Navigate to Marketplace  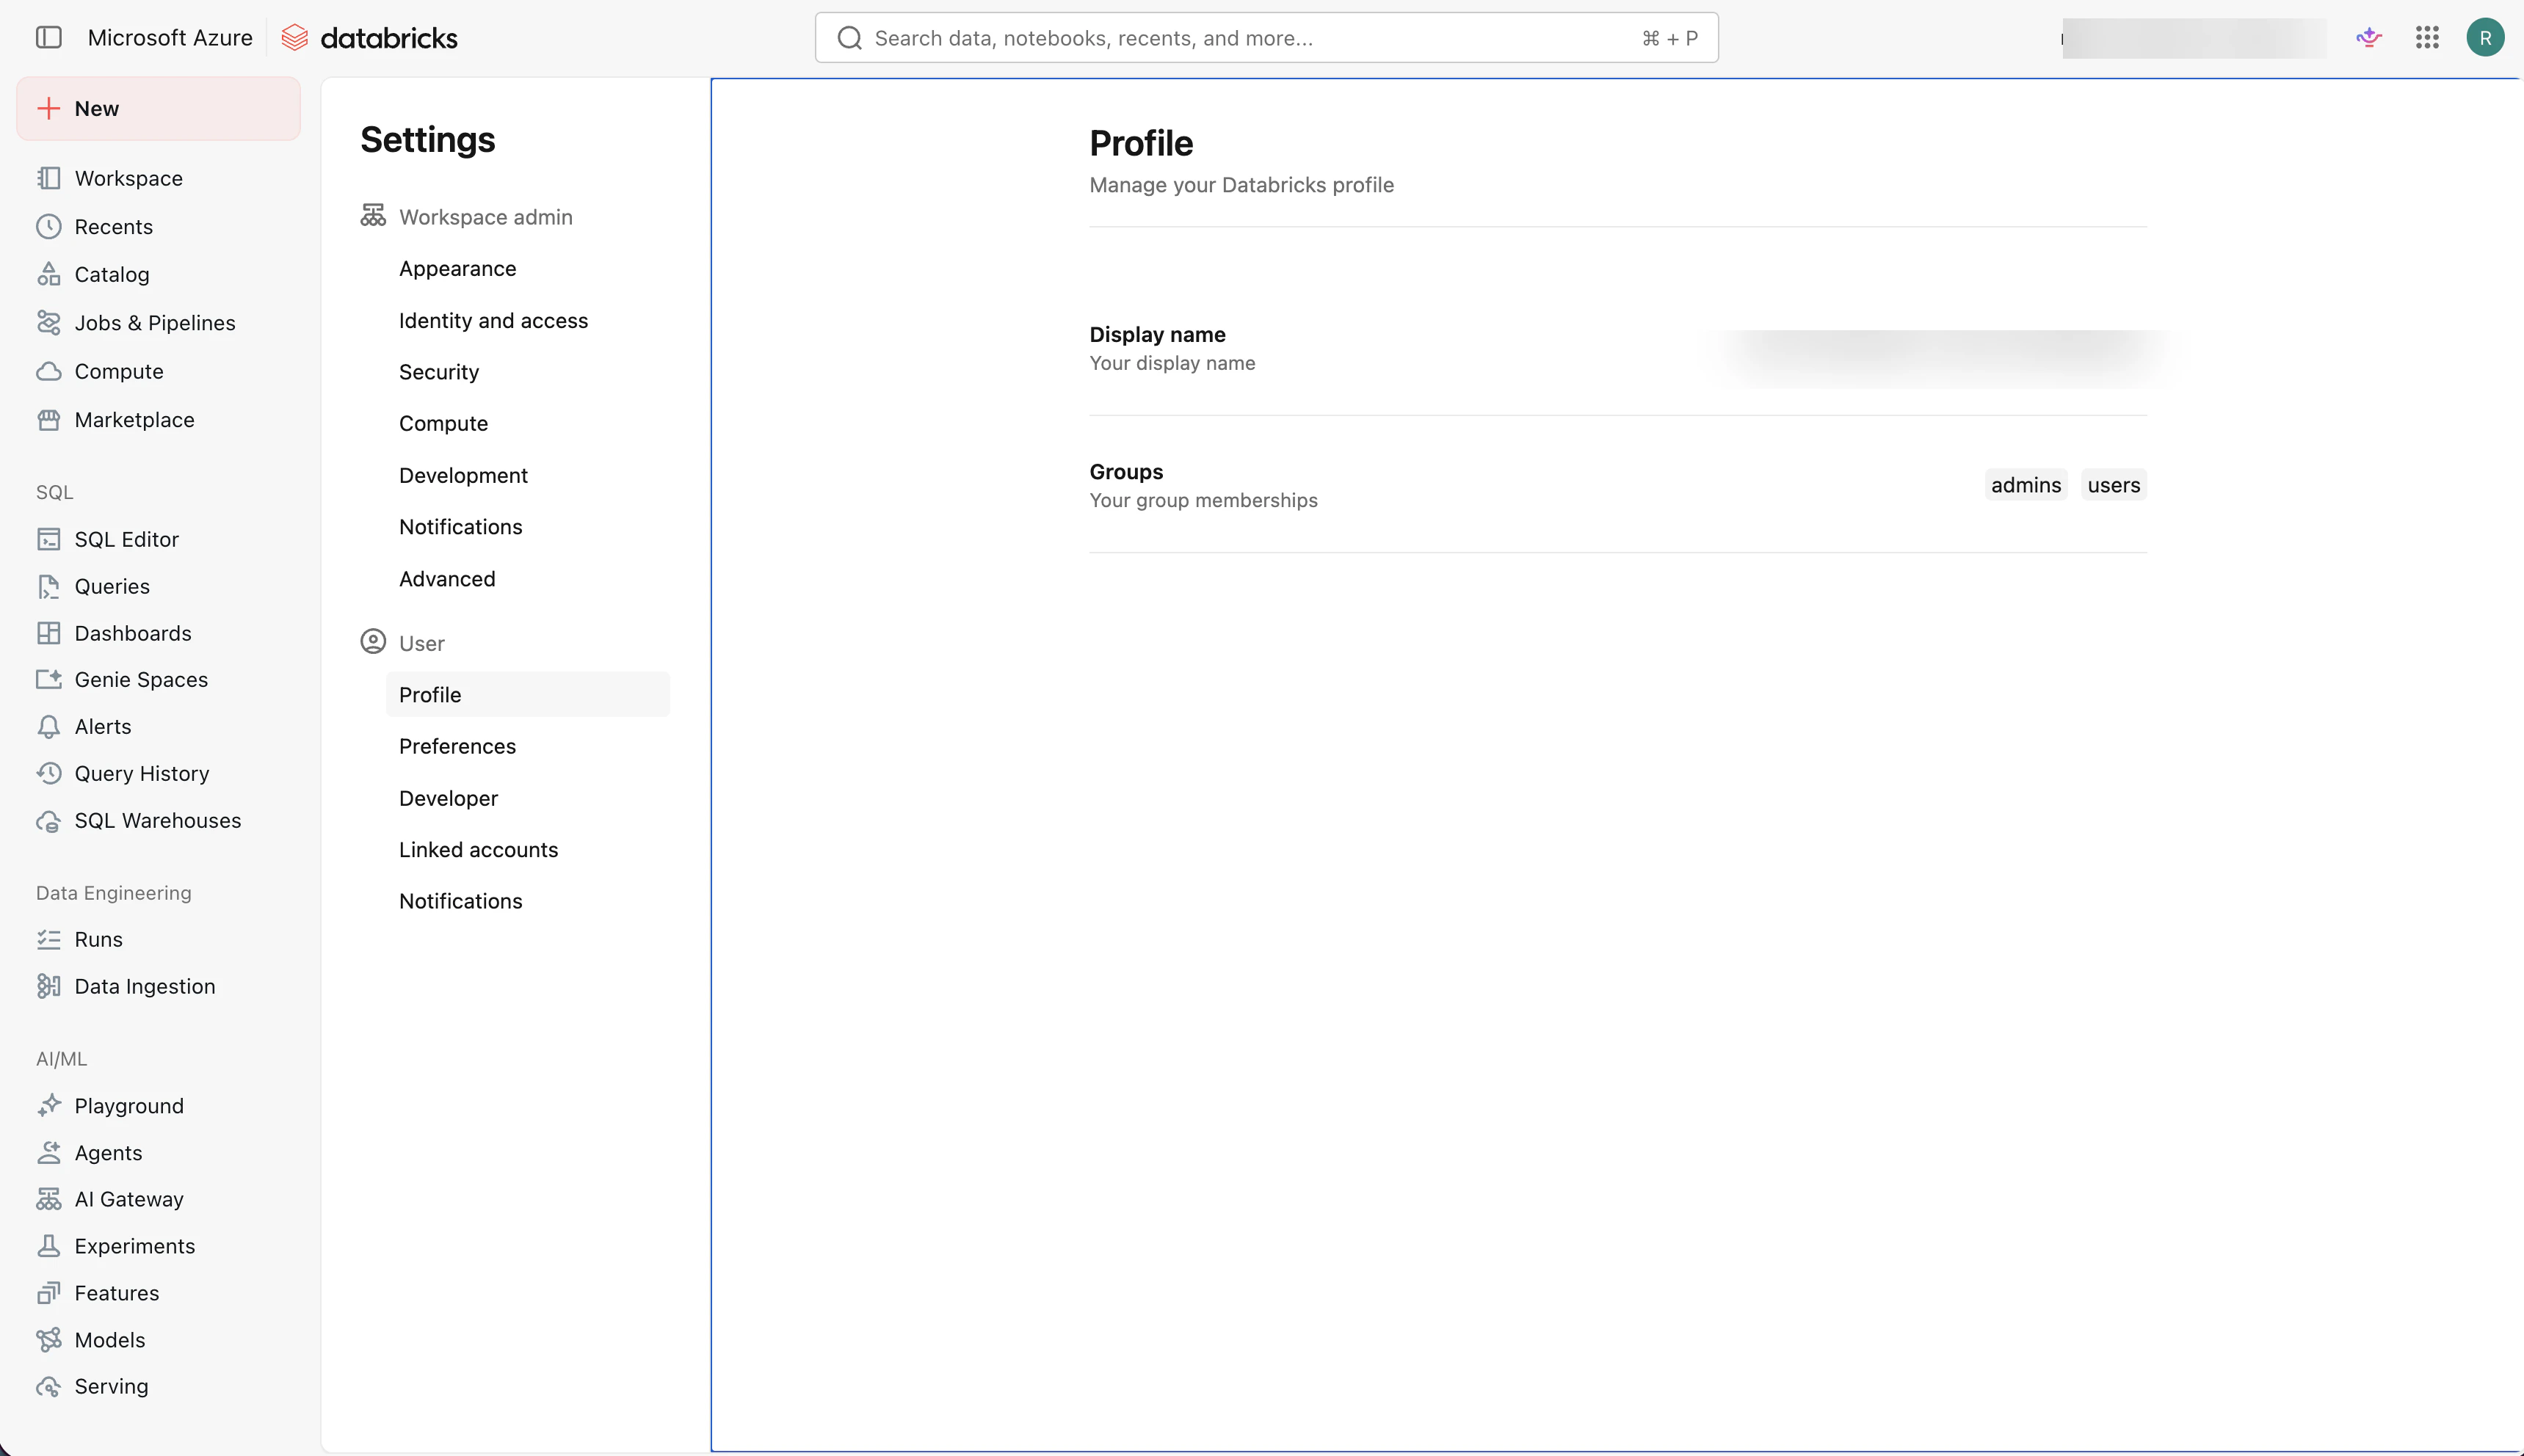click(134, 420)
